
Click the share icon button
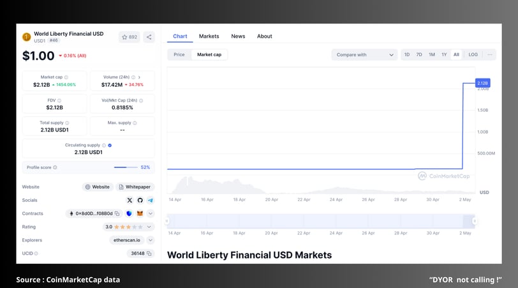click(x=149, y=37)
